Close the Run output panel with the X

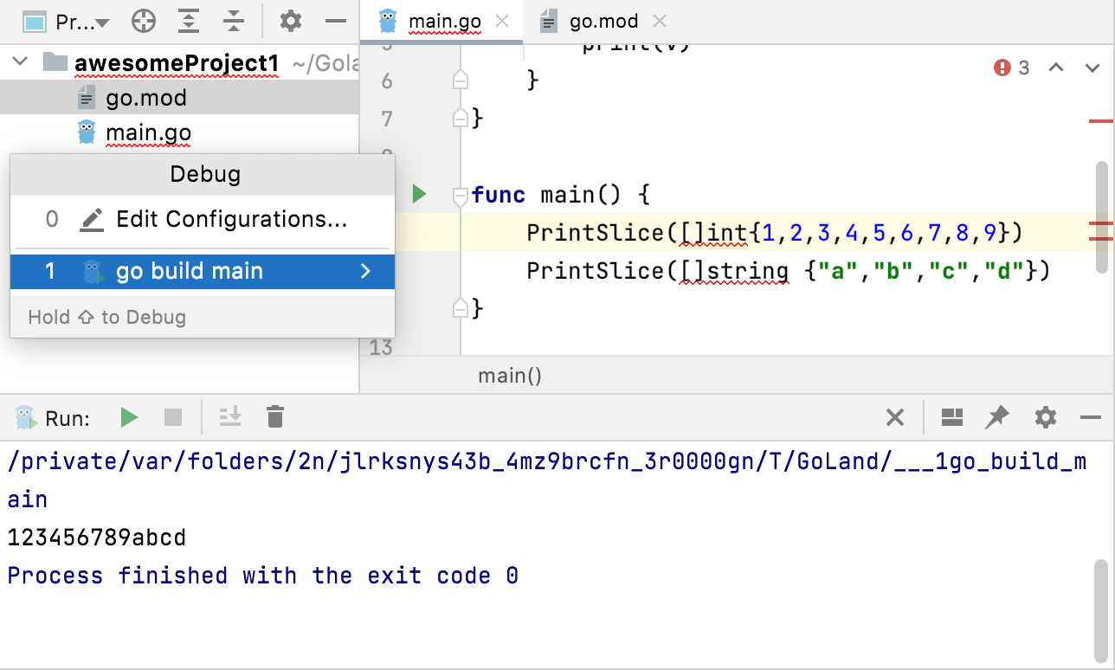pyautogui.click(x=895, y=417)
